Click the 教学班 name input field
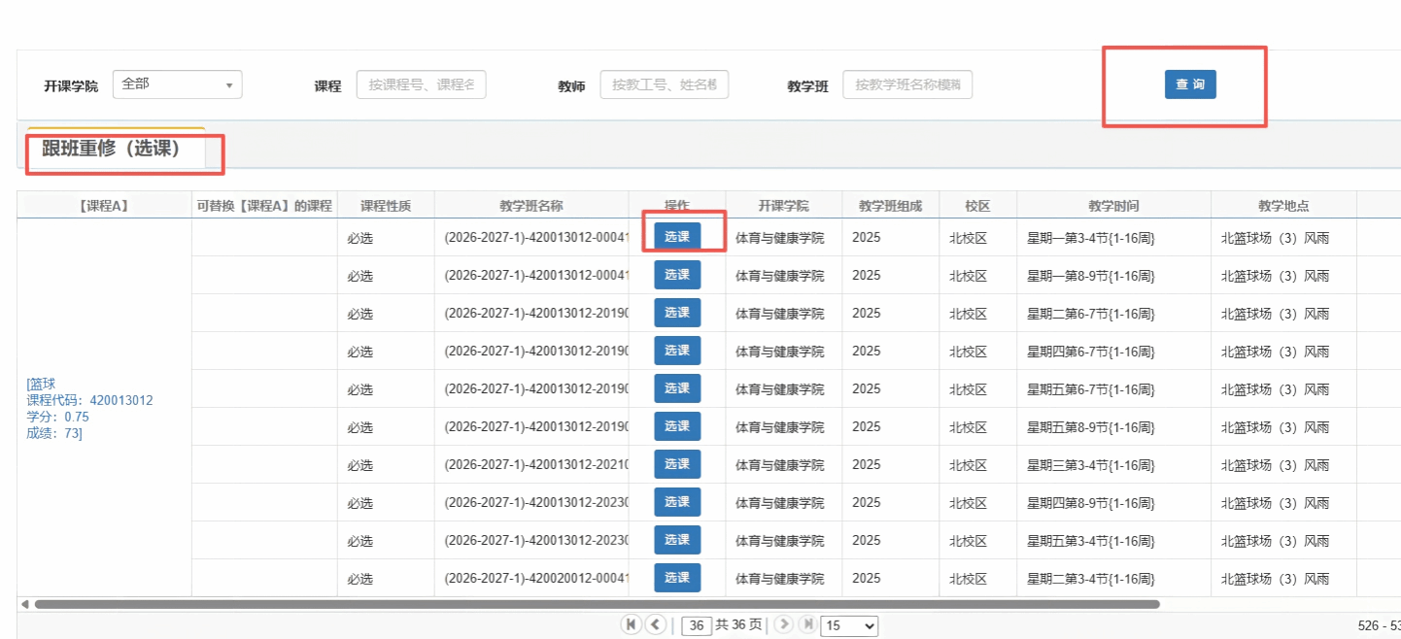 pyautogui.click(x=907, y=84)
